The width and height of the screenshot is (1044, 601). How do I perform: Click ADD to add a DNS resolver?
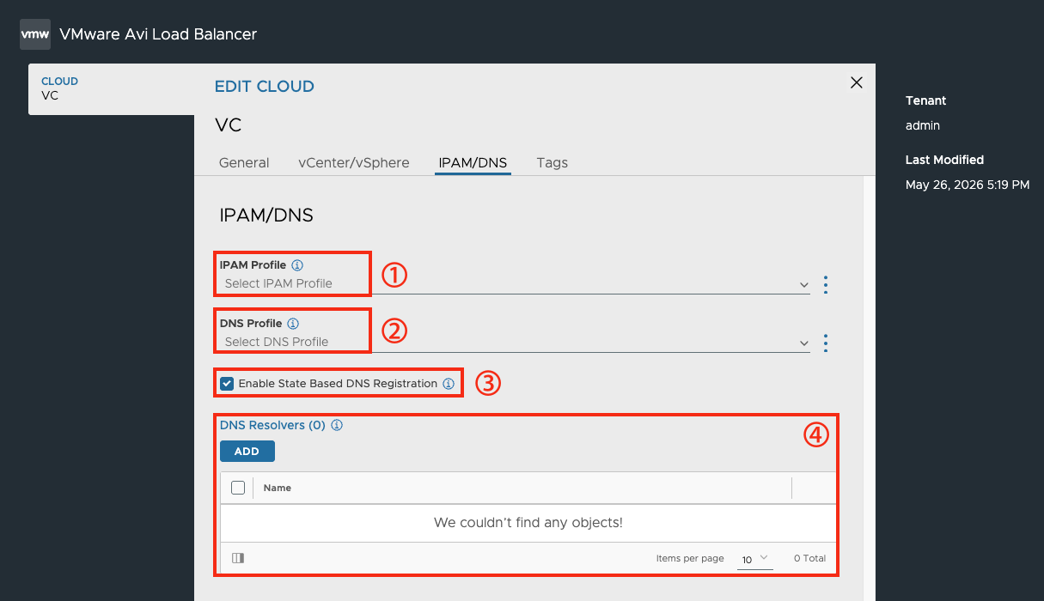[x=247, y=452]
